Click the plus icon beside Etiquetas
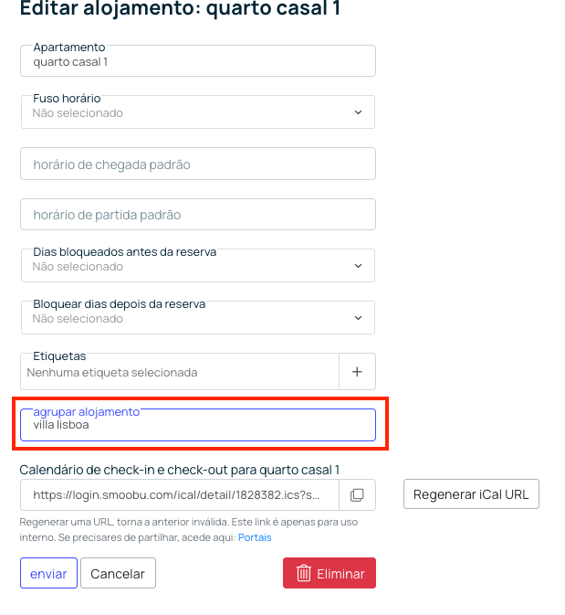The image size is (565, 615). [x=357, y=371]
